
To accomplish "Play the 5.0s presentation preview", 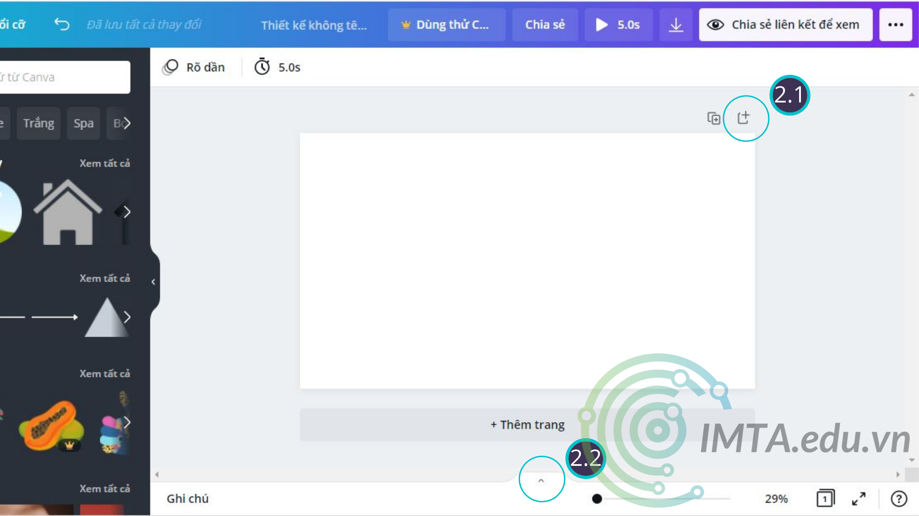I will pyautogui.click(x=618, y=25).
